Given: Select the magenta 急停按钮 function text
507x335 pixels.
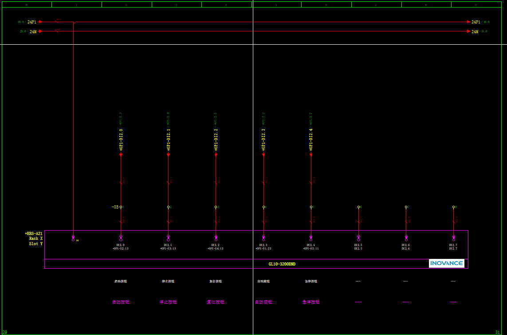Looking at the screenshot, I should click(x=311, y=302).
